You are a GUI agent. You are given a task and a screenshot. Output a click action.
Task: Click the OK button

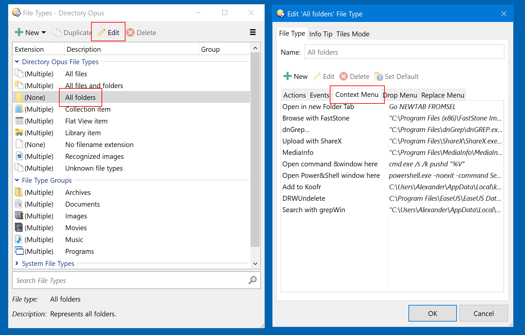(432, 313)
